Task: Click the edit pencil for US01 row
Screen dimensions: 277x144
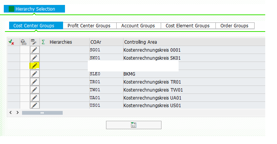Action: click(x=35, y=105)
